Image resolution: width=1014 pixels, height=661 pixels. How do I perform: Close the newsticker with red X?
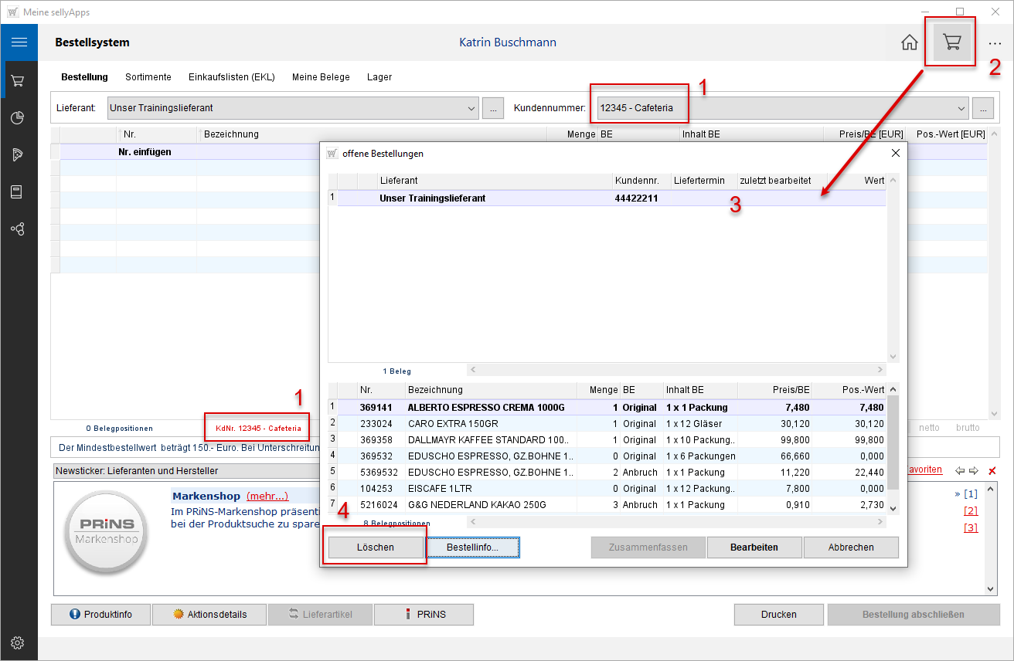tap(992, 471)
